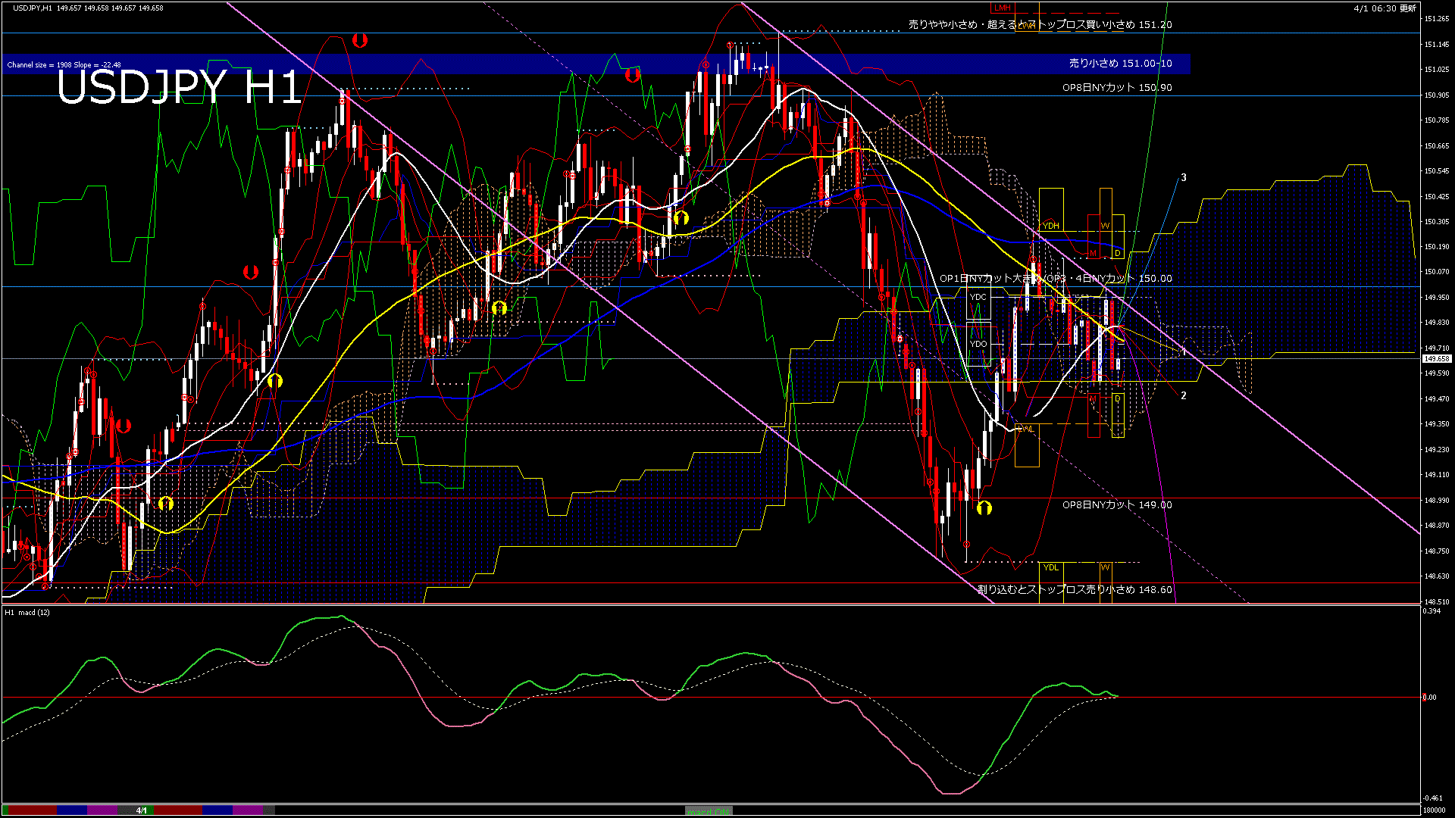
Task: Click the YDC box label
Action: [978, 297]
